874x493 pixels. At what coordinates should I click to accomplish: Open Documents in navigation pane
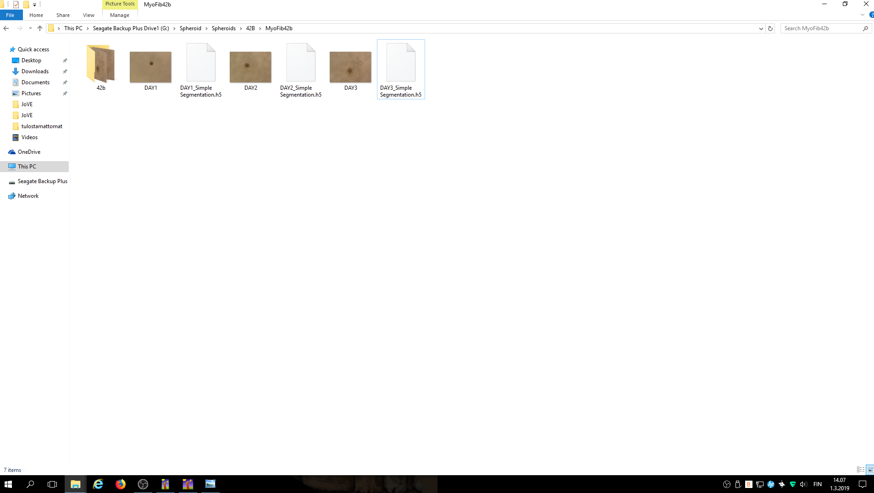pos(35,82)
